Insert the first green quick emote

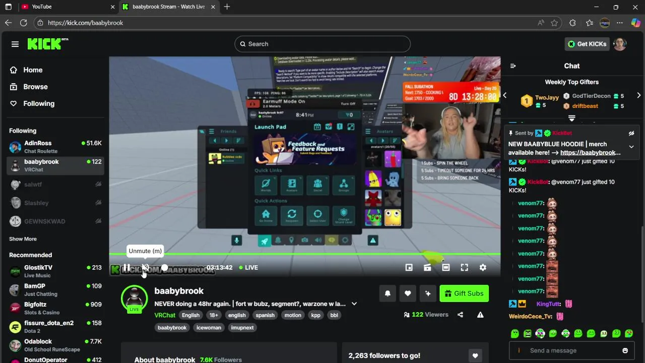pos(514,333)
